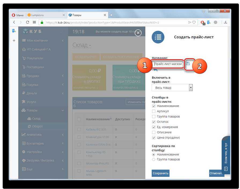The height and width of the screenshot is (189, 240).
Task: Expand Еще sidebar section
Action: [x=43, y=169]
